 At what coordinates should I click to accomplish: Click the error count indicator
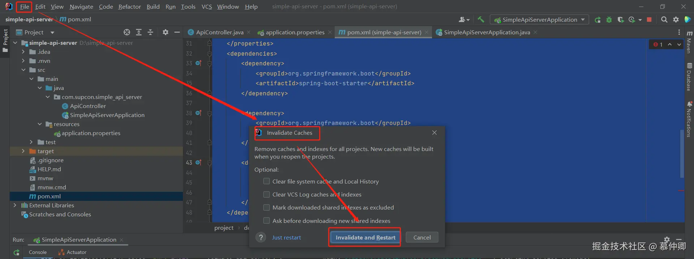coord(658,44)
